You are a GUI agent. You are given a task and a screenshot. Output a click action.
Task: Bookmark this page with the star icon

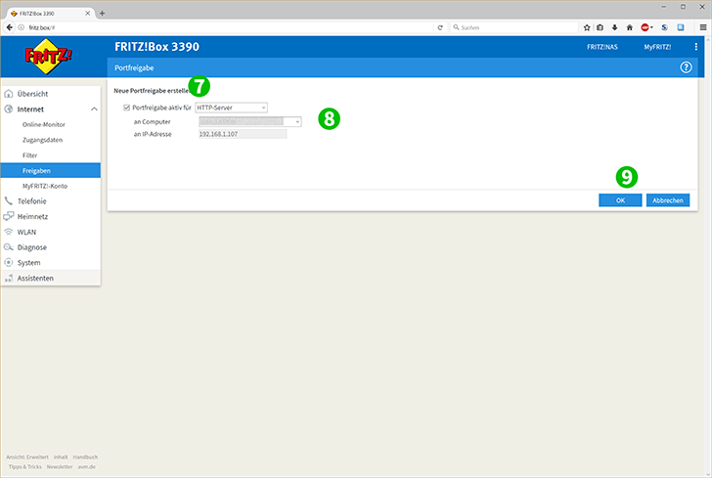pyautogui.click(x=587, y=27)
